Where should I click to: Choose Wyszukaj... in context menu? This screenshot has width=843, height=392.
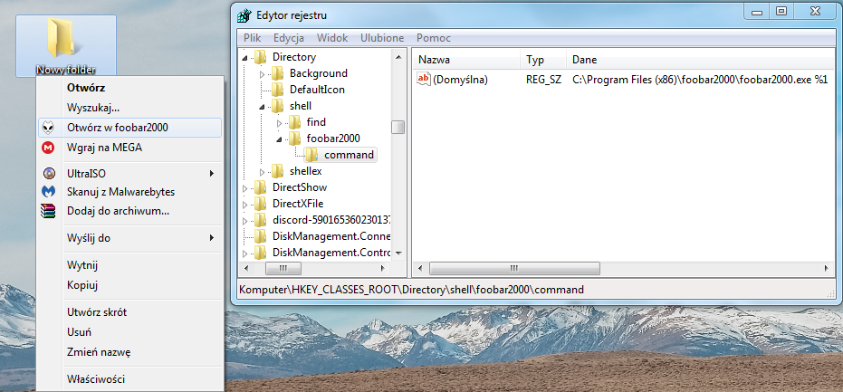click(x=129, y=108)
